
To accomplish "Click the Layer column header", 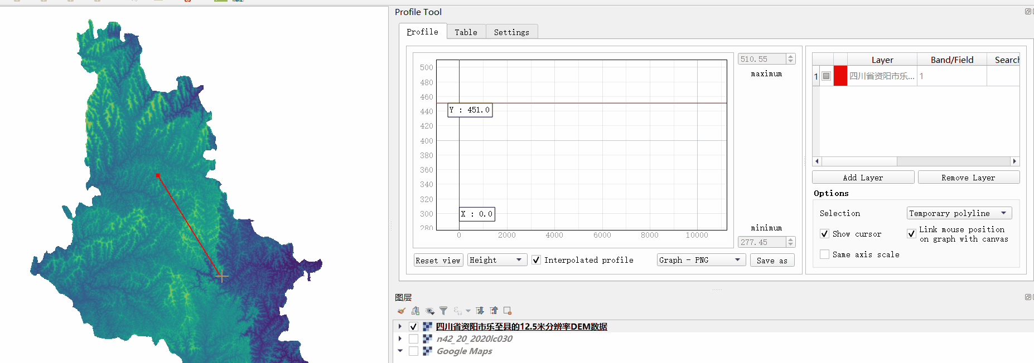I will [882, 60].
